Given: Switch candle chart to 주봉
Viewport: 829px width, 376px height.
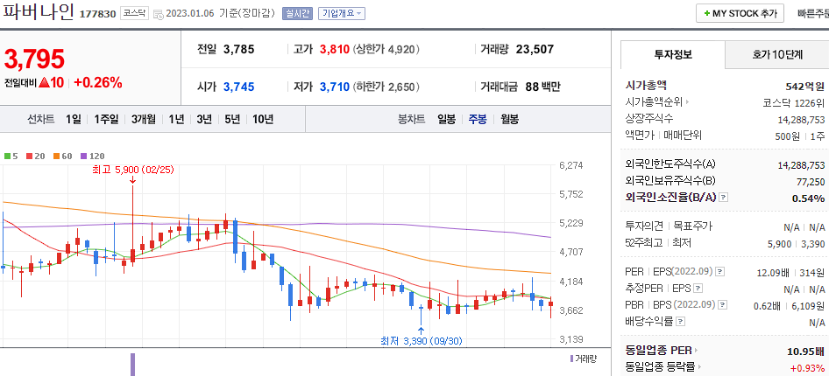Looking at the screenshot, I should tap(478, 119).
